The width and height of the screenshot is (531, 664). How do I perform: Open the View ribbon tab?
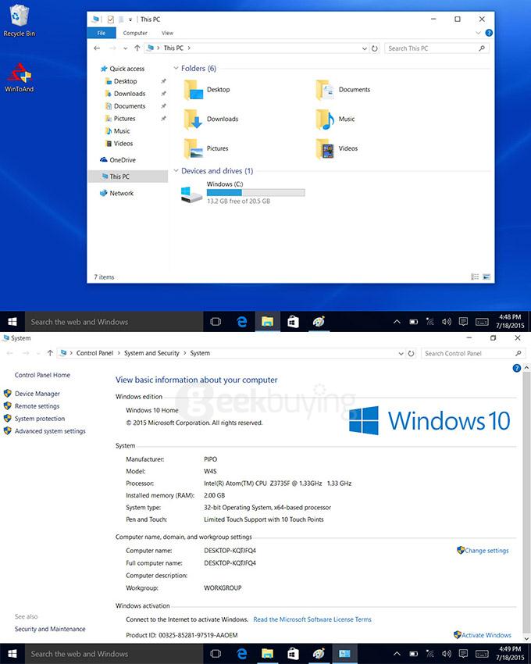(167, 33)
